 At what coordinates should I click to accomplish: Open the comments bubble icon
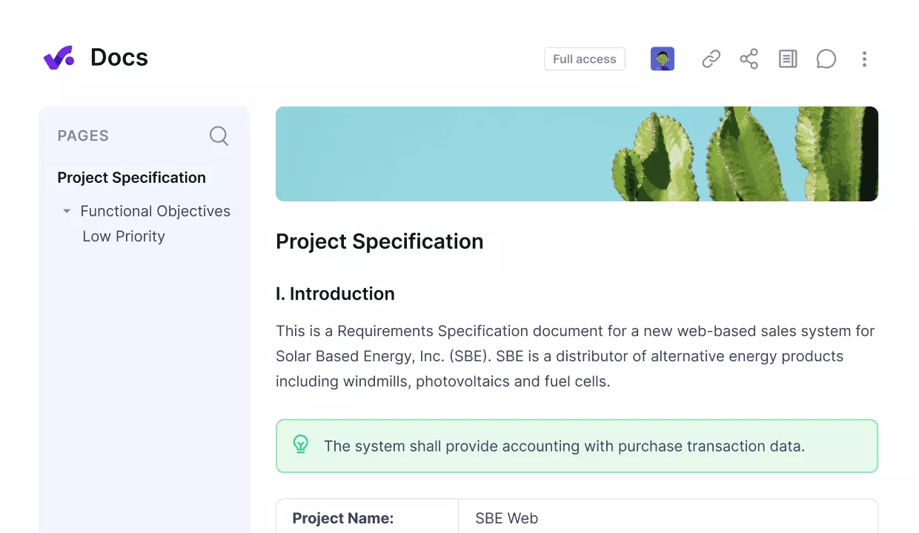(x=826, y=58)
